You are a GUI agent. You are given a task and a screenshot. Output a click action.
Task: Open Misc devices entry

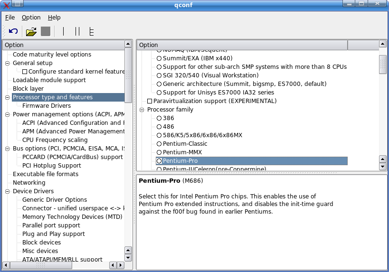coord(40,251)
